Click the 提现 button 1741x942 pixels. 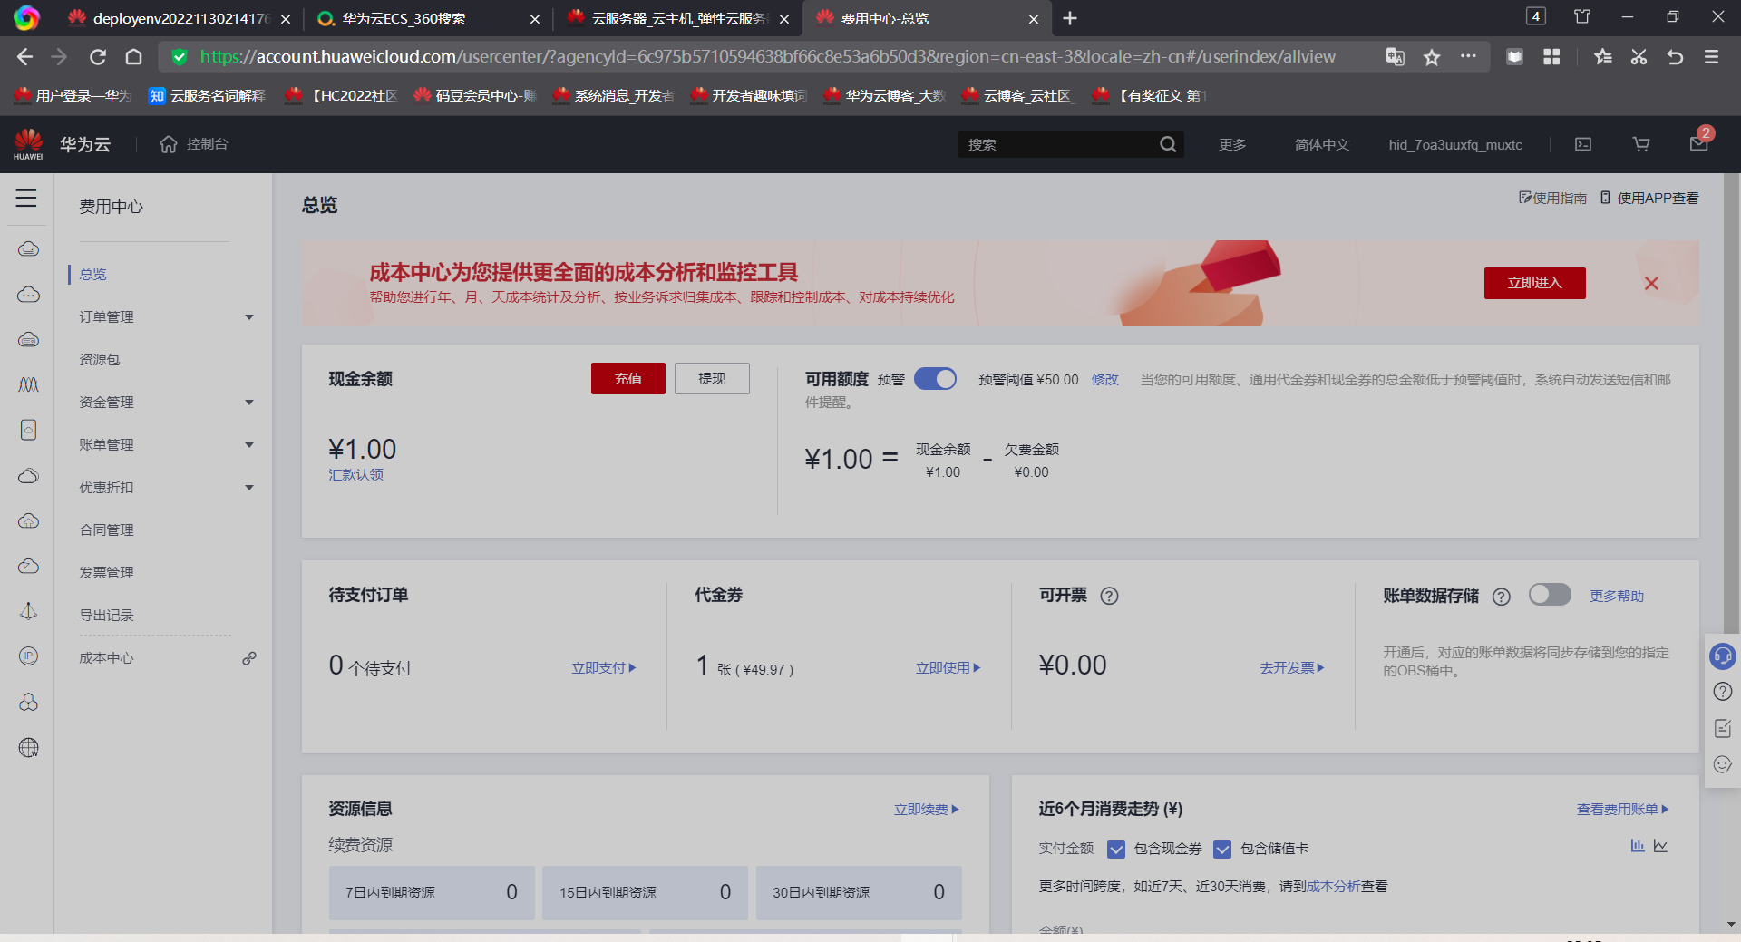(712, 378)
